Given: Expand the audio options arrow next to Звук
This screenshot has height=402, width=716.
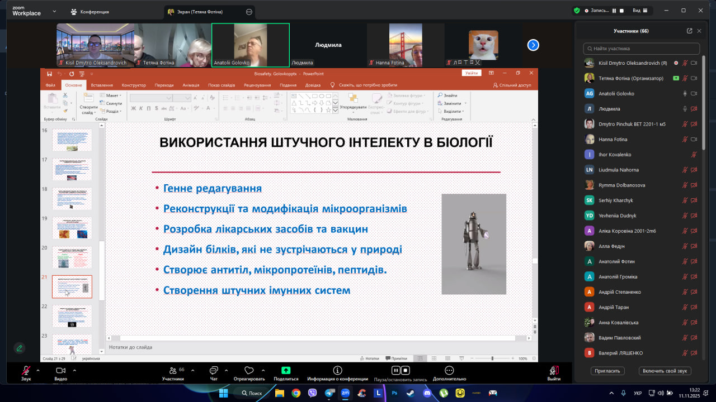Looking at the screenshot, I should pos(38,370).
